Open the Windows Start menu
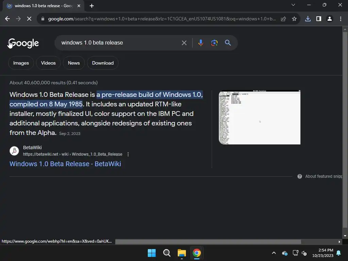This screenshot has height=261, width=348. point(152,253)
